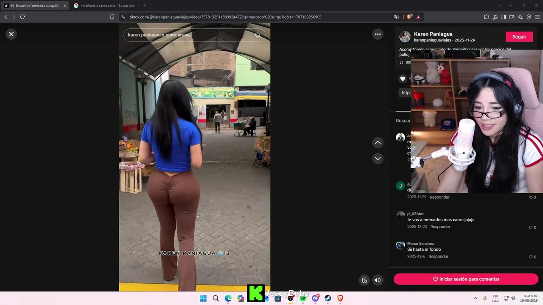The height and width of the screenshot is (305, 543).
Task: Click the translate page icon in the address bar
Action: pyautogui.click(x=396, y=17)
